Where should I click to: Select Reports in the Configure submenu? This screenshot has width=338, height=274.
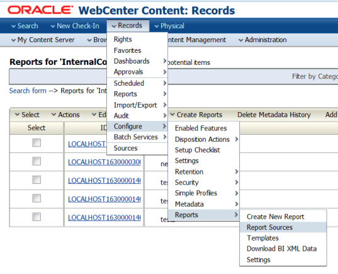pos(204,215)
